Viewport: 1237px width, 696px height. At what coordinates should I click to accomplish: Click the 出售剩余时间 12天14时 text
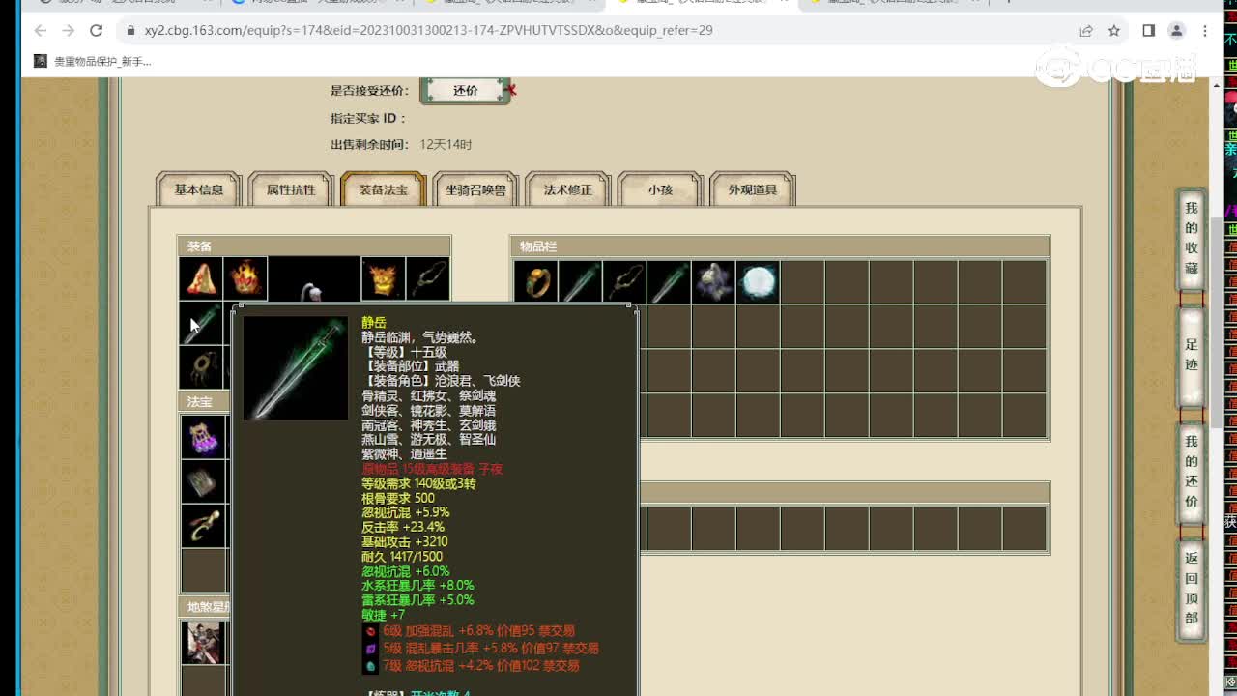point(401,145)
